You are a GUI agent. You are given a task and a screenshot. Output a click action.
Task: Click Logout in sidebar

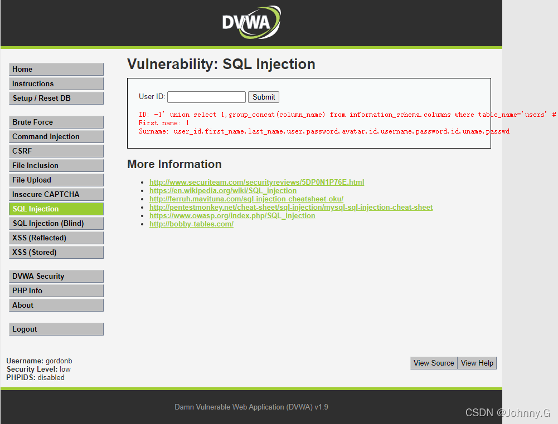point(56,329)
